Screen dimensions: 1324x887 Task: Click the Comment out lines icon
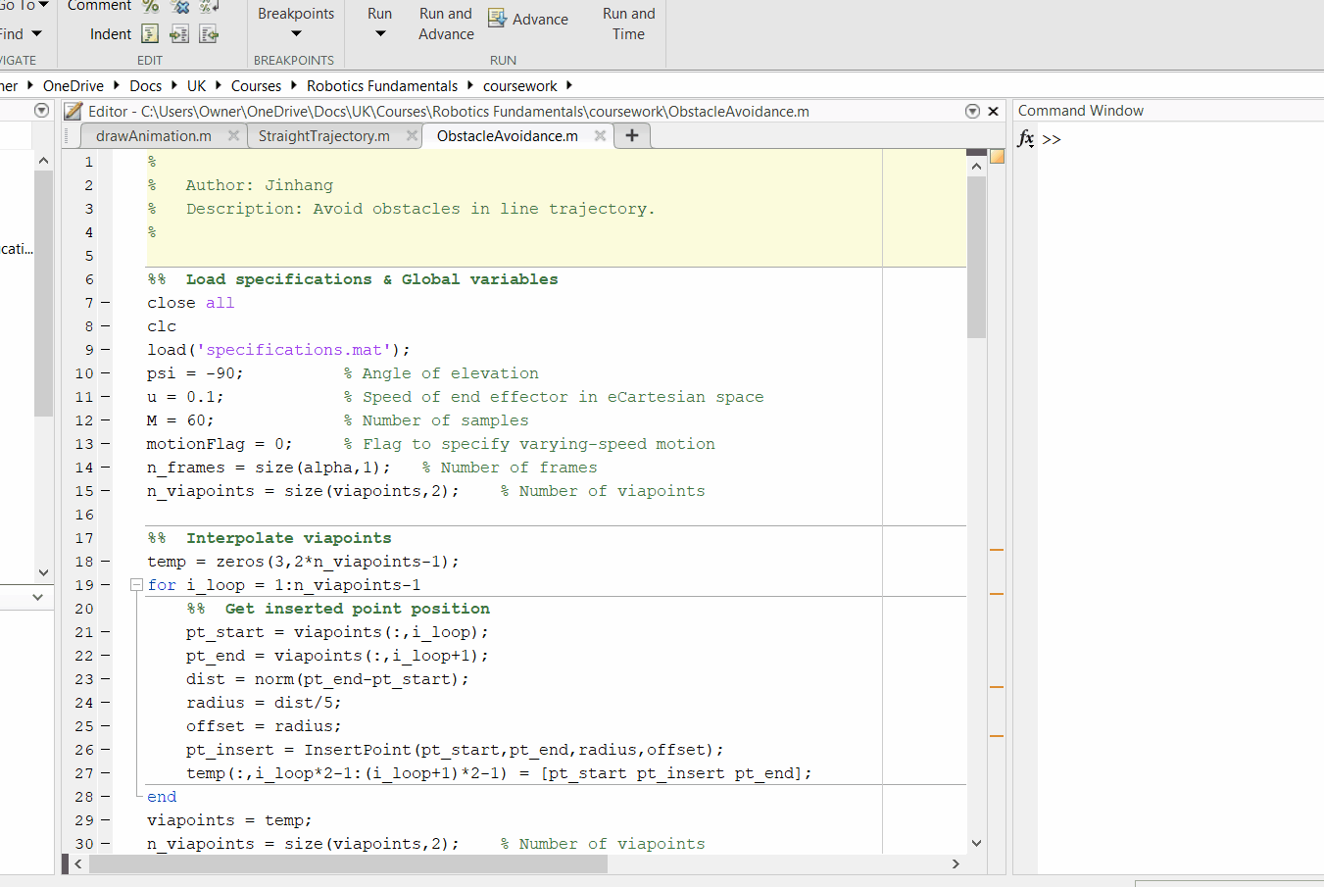(x=151, y=6)
